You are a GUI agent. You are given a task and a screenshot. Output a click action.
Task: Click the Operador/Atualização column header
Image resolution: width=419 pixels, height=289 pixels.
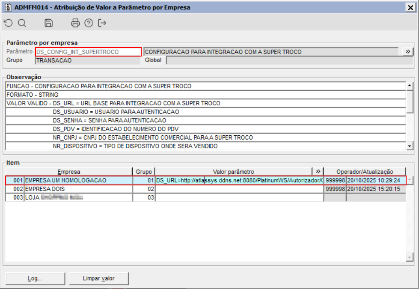click(365, 172)
